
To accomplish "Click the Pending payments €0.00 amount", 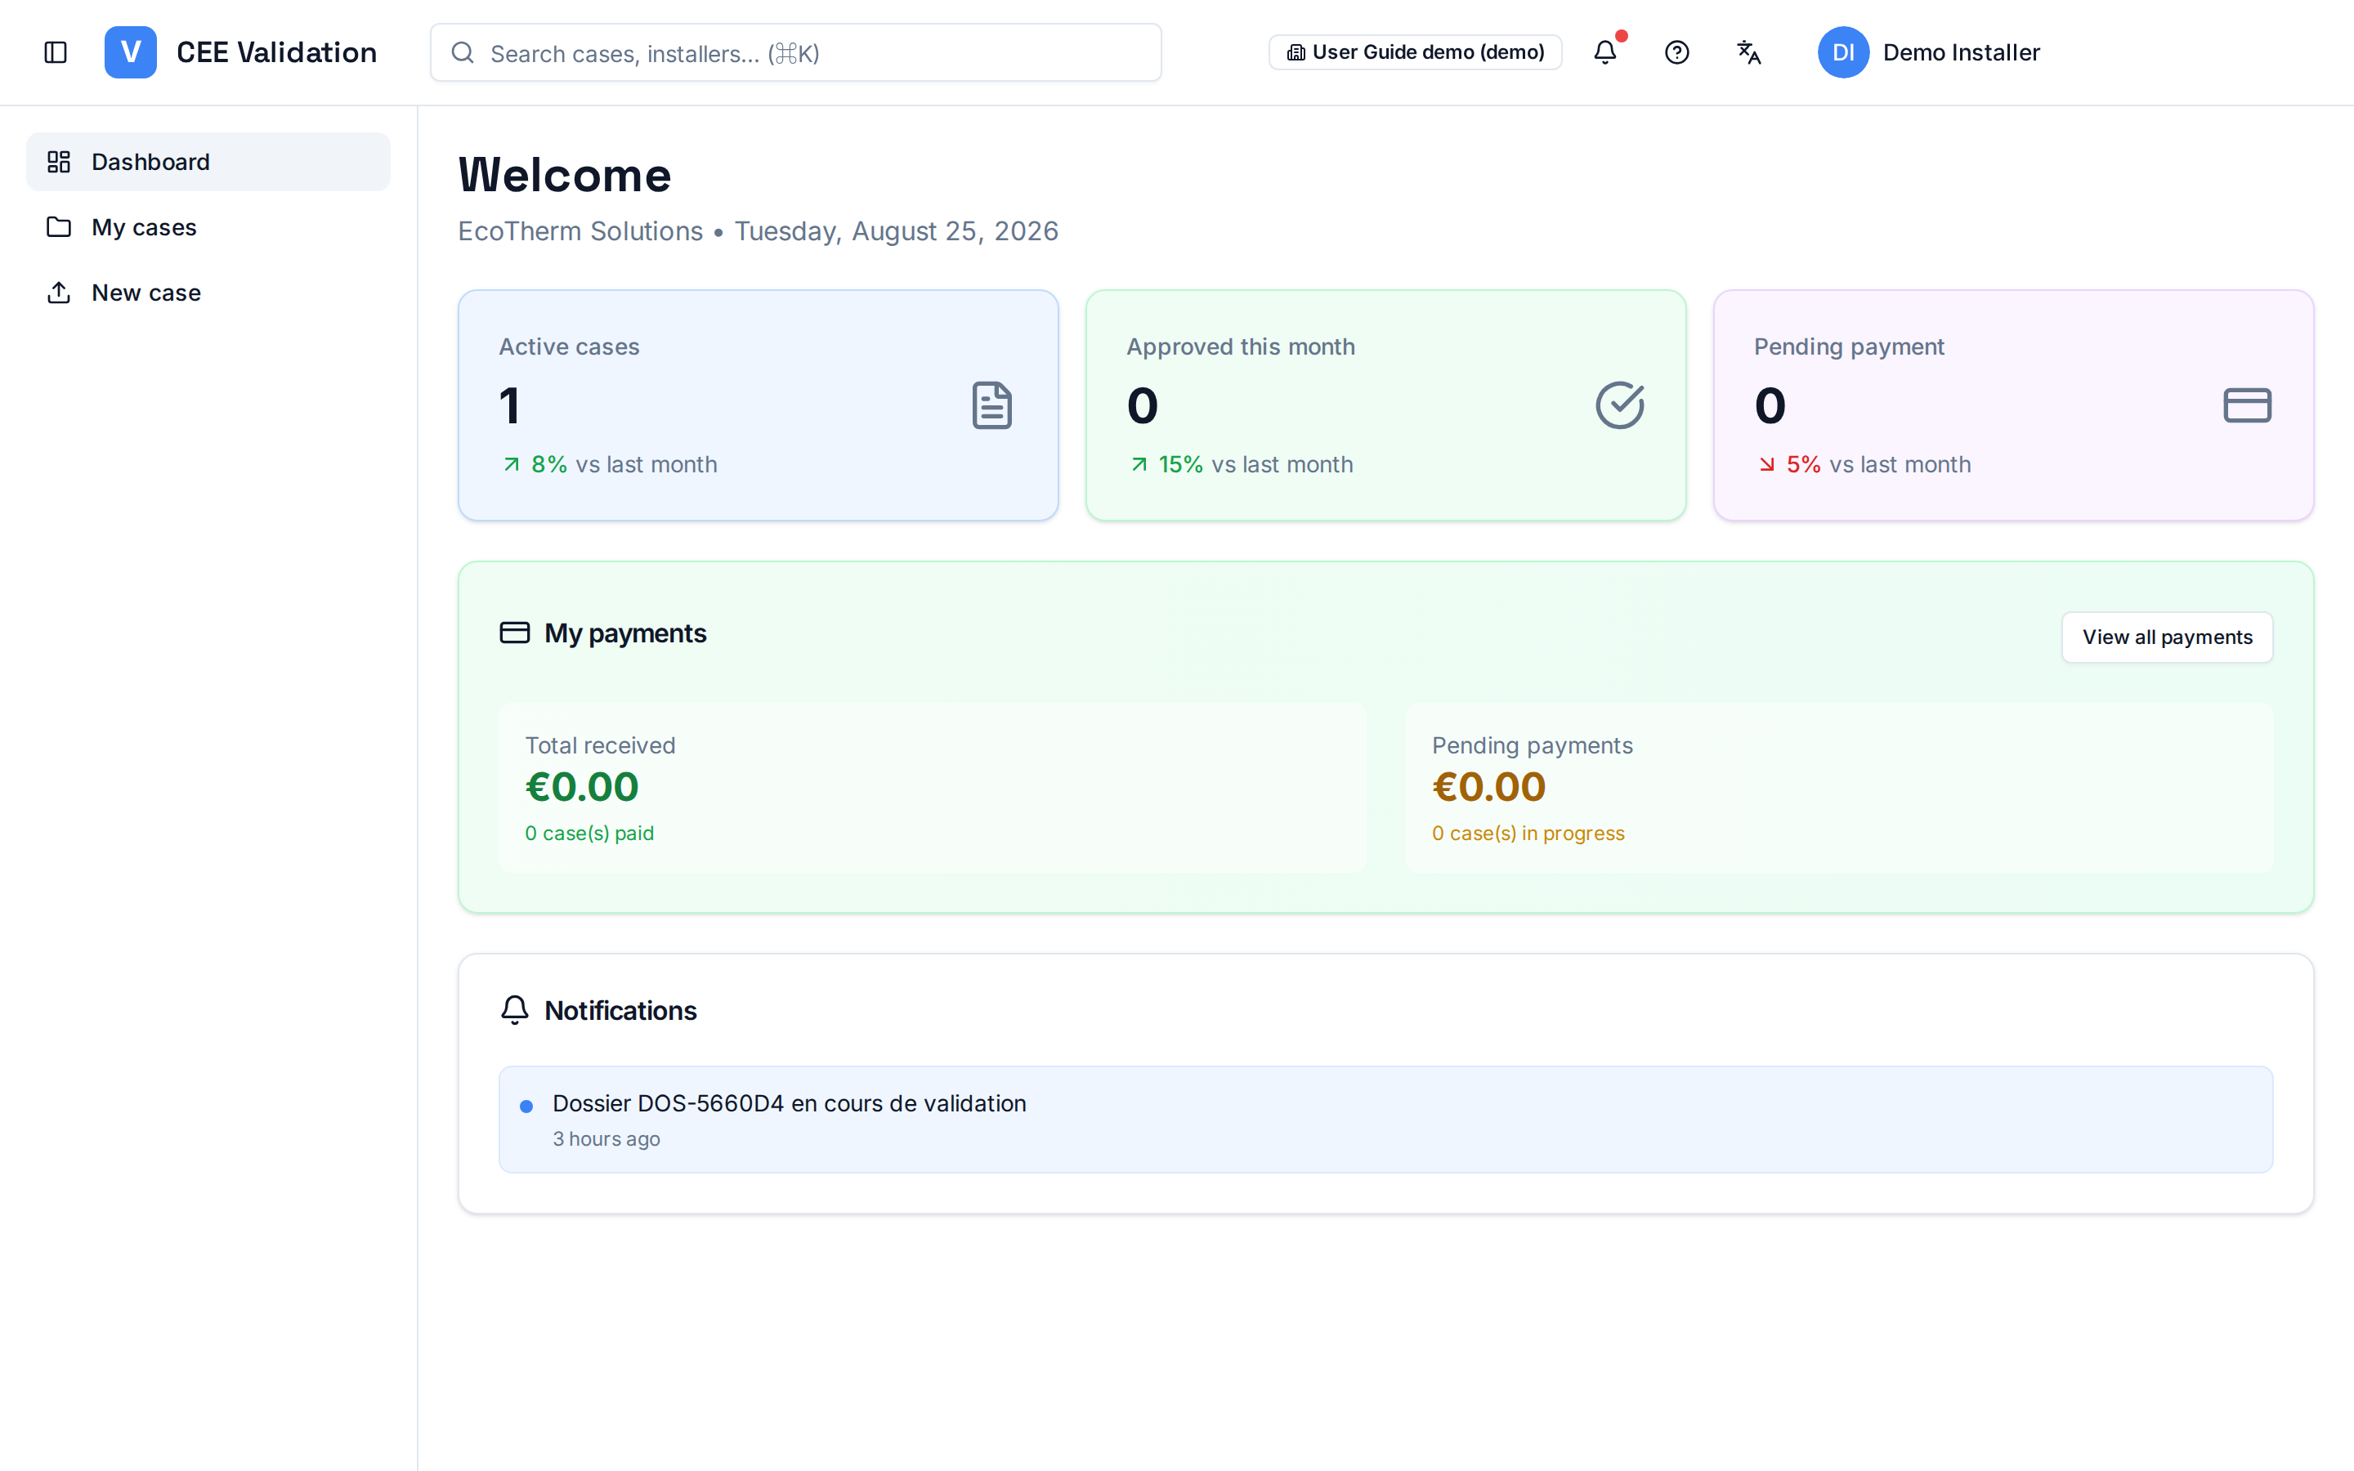I will pyautogui.click(x=1488, y=787).
